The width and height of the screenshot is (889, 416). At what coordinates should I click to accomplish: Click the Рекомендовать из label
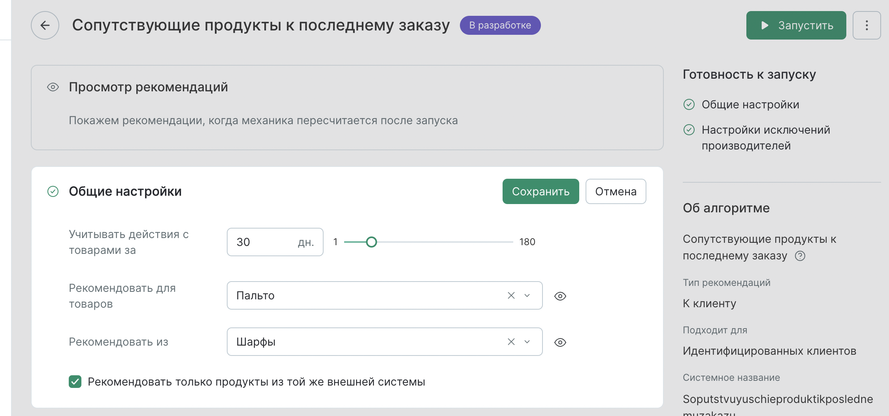119,342
